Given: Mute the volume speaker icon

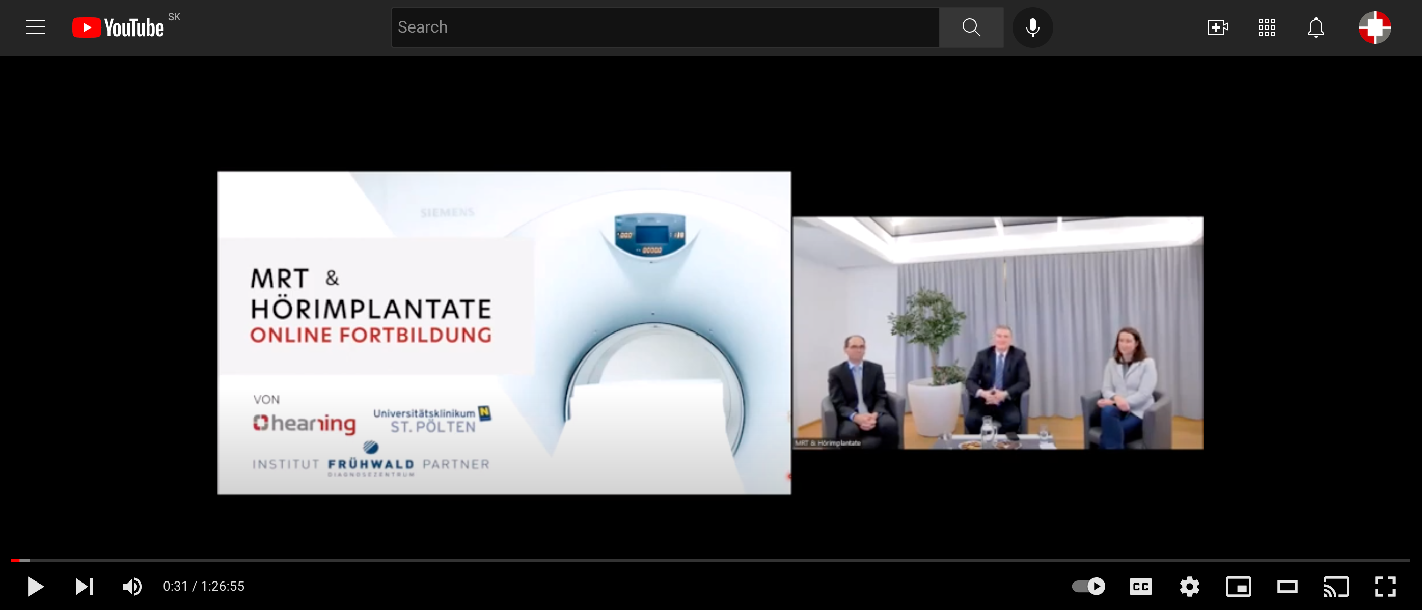Looking at the screenshot, I should (132, 586).
